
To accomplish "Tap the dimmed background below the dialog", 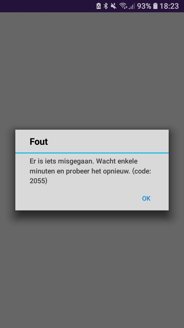I will coord(92,269).
